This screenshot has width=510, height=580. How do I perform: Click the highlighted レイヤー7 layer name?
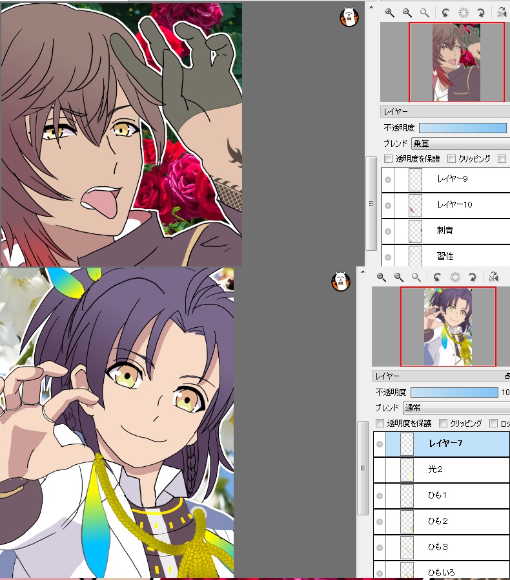pos(445,443)
